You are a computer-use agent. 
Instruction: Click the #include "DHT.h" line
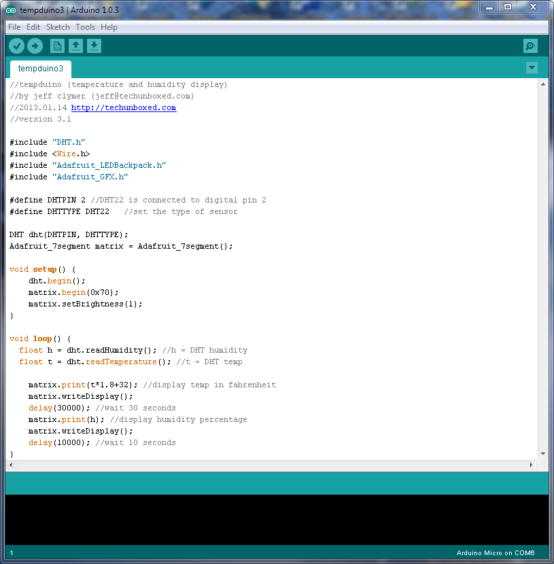[x=48, y=142]
